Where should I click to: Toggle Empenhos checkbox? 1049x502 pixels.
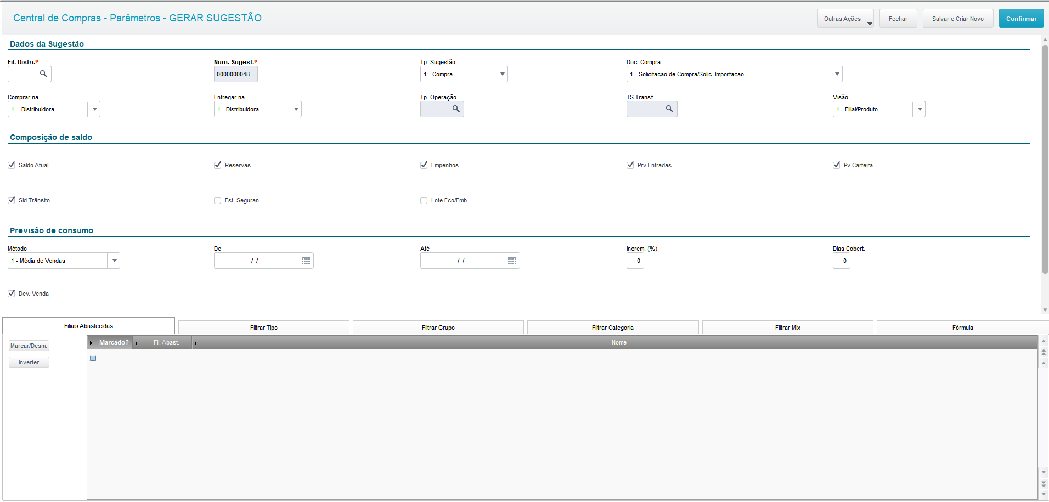(x=424, y=165)
